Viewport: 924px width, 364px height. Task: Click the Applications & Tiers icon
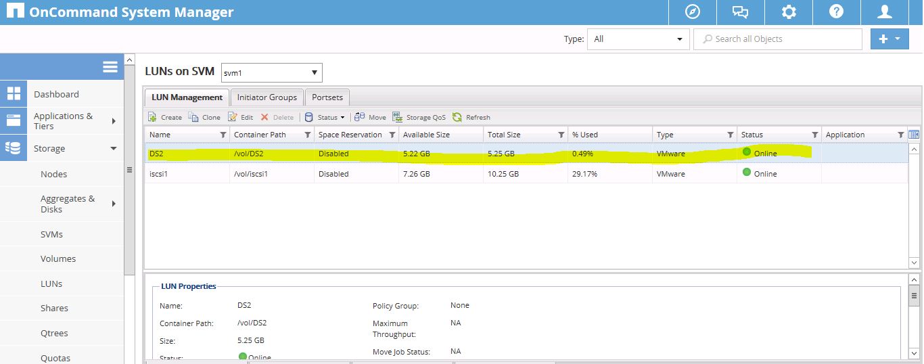click(13, 120)
